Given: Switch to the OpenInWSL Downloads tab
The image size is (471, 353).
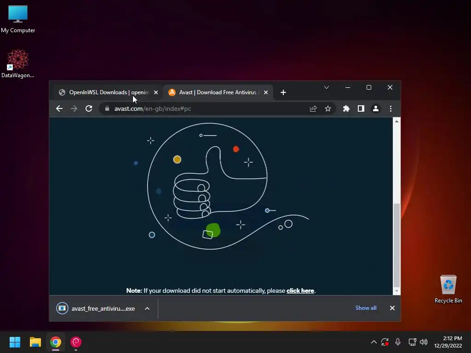Looking at the screenshot, I should pos(104,92).
